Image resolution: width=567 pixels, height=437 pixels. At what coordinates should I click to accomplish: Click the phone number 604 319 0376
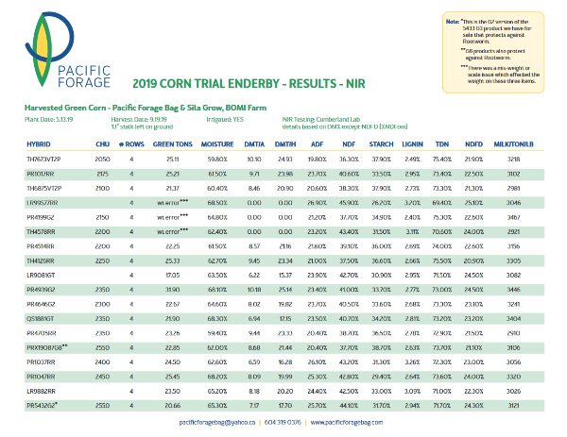point(283,422)
